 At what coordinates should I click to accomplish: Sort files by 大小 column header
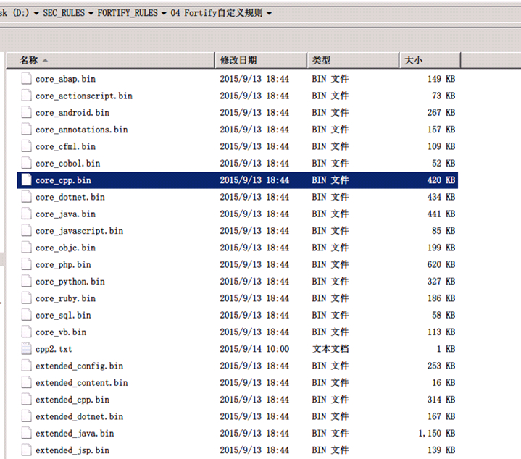[x=430, y=60]
